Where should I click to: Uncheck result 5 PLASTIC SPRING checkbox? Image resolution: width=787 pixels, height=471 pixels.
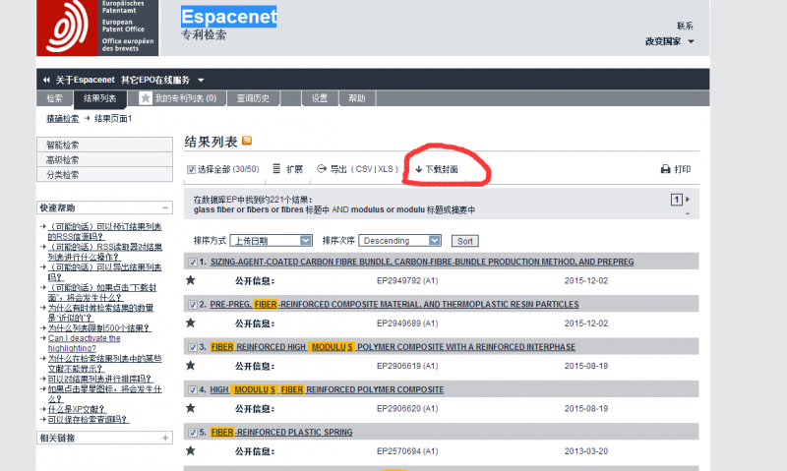pos(192,433)
